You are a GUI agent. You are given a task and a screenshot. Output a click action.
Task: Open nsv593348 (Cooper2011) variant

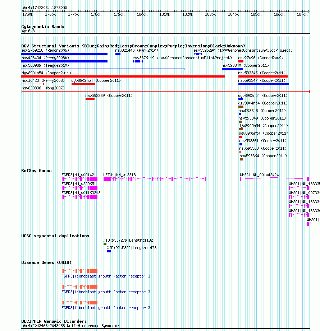[x=240, y=114]
